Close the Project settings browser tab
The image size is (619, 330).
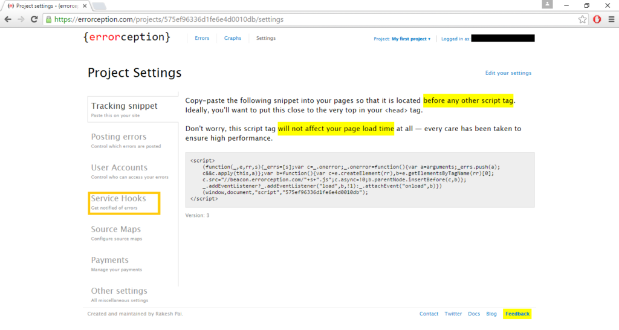[x=83, y=6]
